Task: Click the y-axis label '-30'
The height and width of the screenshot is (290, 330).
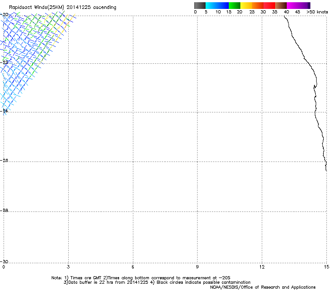Action: [4, 261]
